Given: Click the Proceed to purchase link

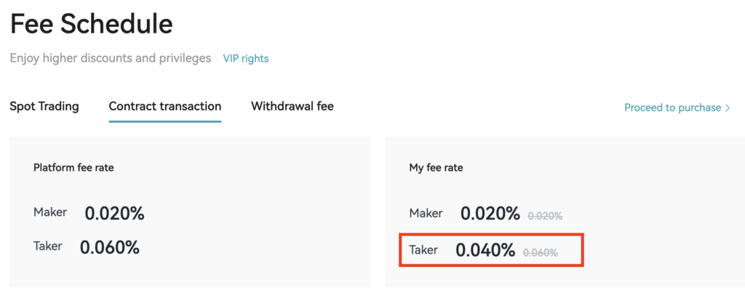Looking at the screenshot, I should pos(672,108).
